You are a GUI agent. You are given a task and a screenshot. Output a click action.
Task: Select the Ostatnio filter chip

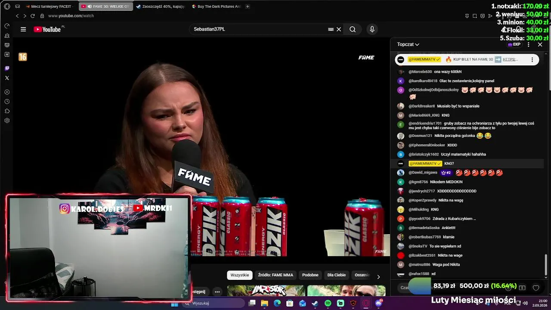pyautogui.click(x=362, y=275)
